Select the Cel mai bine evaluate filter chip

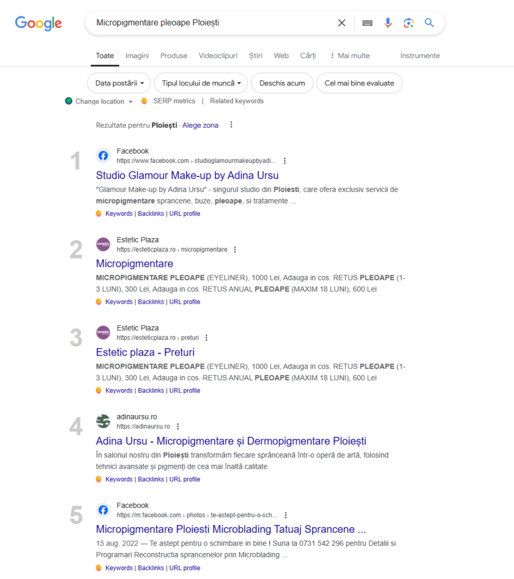tap(359, 83)
